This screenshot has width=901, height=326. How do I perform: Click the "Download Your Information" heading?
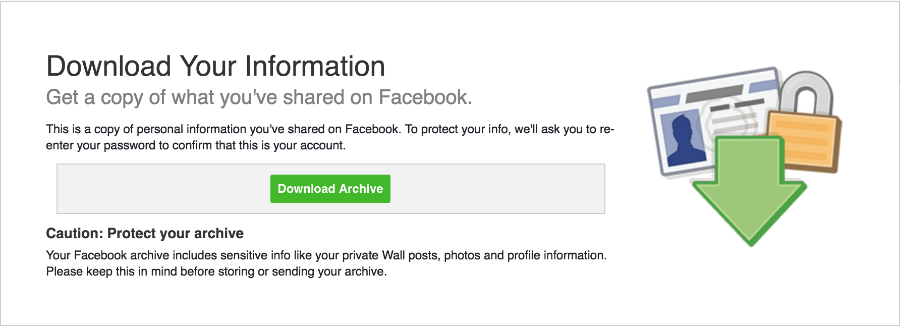215,66
